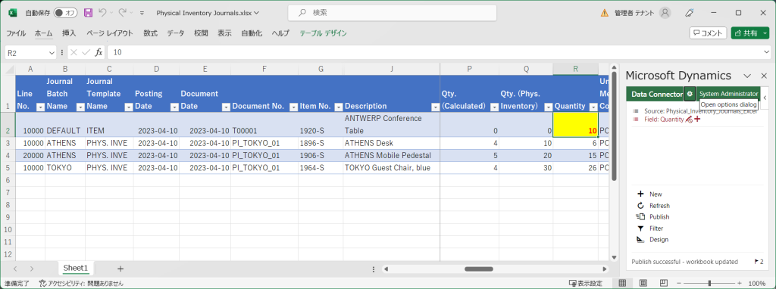Save the workbook with the purple disk icon
Screen dimensions: 776x289
(88, 13)
